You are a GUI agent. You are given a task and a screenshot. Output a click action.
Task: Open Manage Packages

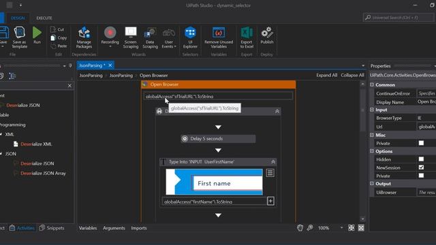[x=84, y=37]
